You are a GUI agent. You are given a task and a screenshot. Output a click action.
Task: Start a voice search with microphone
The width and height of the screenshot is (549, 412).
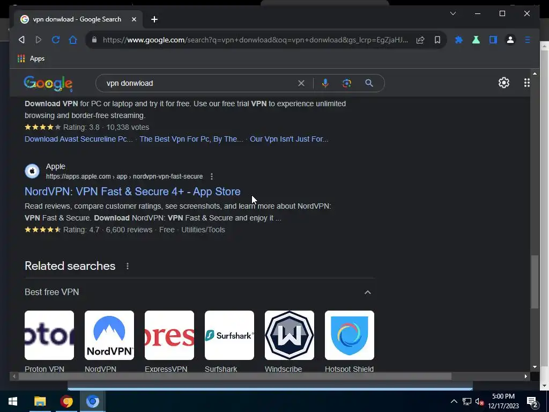325,83
